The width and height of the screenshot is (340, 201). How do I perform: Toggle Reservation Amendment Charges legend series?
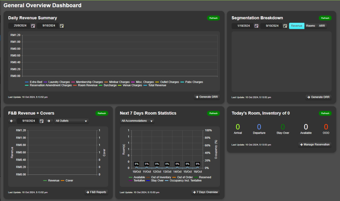[48, 85]
